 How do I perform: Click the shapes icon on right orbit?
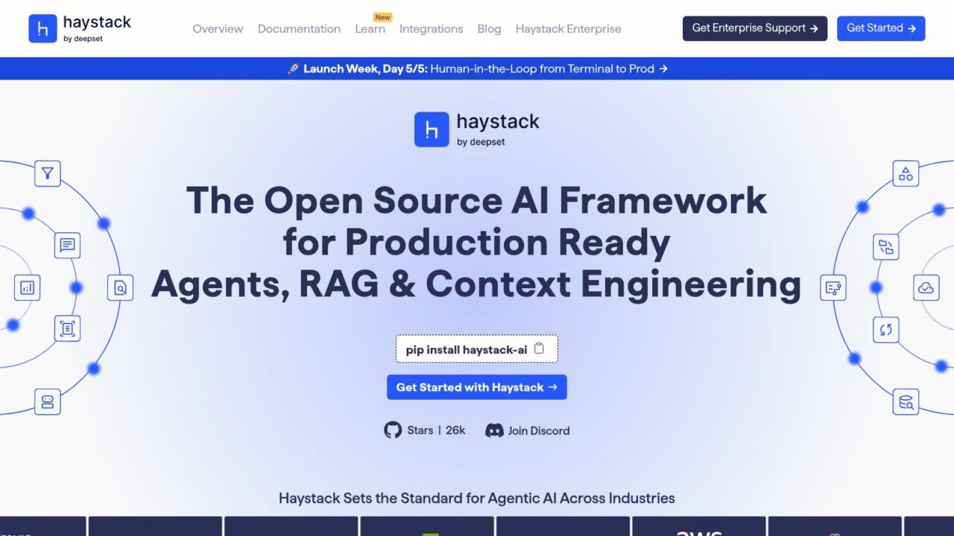click(906, 173)
